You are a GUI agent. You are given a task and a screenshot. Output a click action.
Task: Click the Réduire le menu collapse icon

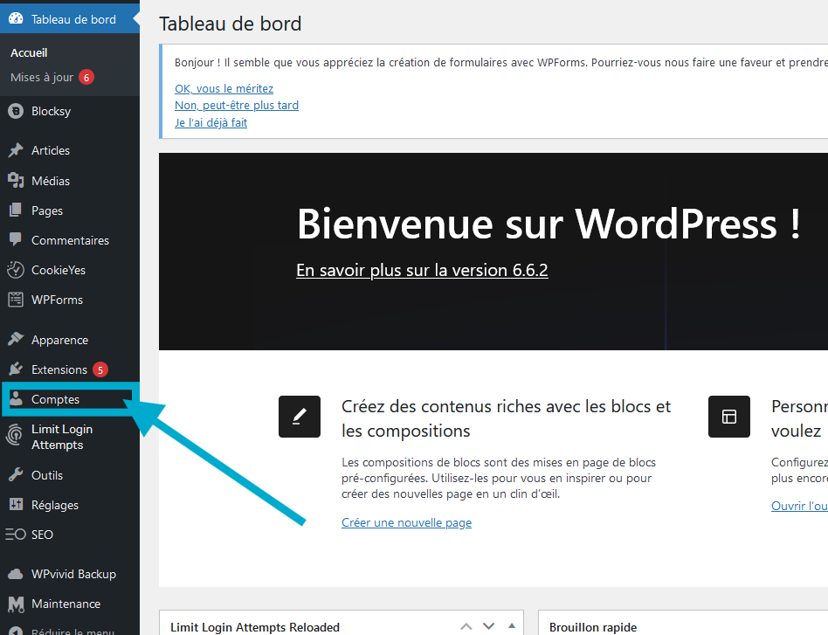click(16, 631)
